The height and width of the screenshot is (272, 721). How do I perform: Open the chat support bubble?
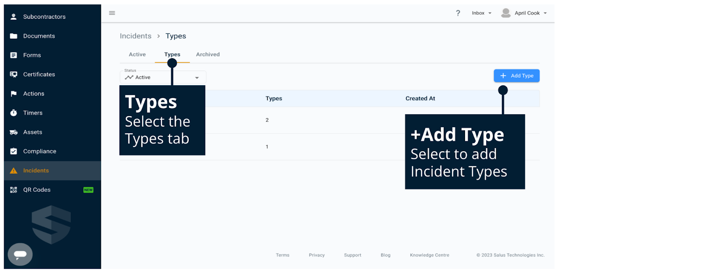pos(20,254)
